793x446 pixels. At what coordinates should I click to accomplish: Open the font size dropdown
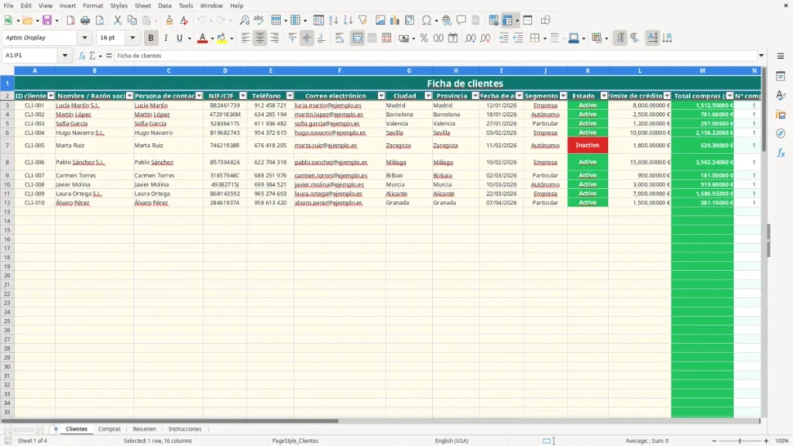(132, 37)
